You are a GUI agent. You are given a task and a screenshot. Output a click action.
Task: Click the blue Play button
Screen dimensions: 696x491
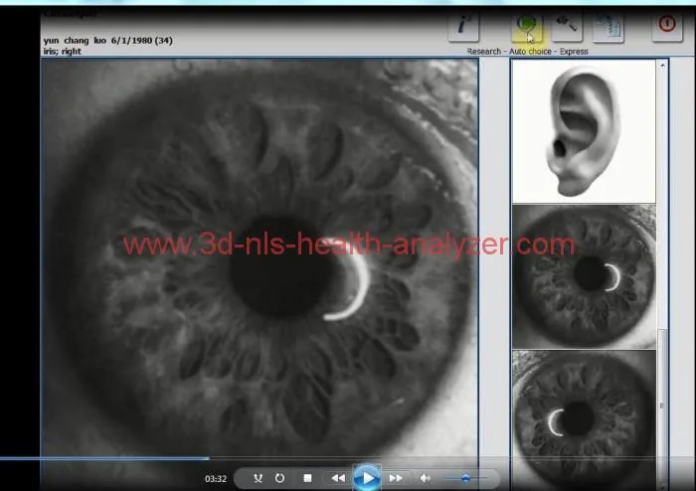coord(367,478)
